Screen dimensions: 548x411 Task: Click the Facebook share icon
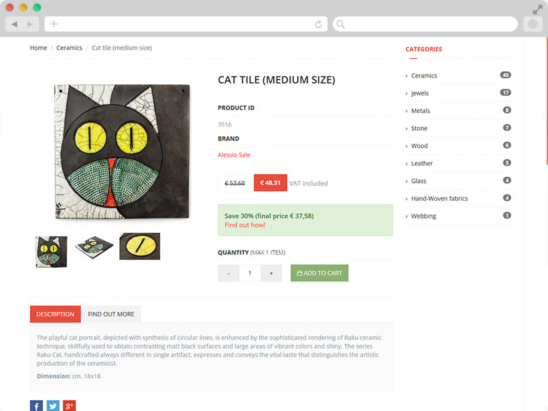36,406
